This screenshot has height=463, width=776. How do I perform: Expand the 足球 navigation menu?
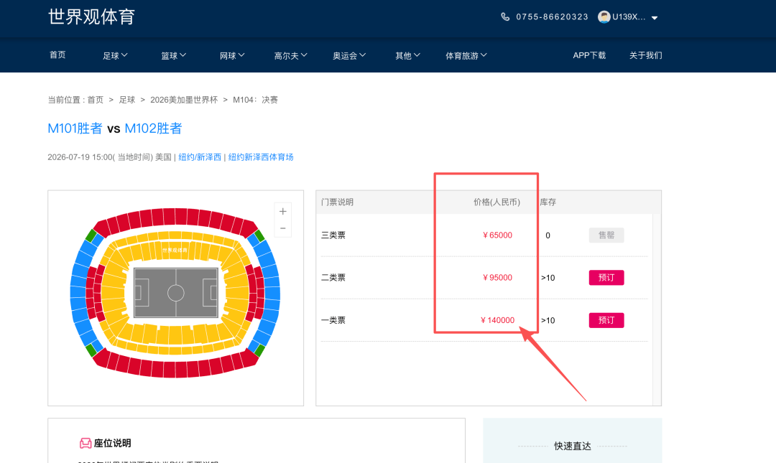115,55
